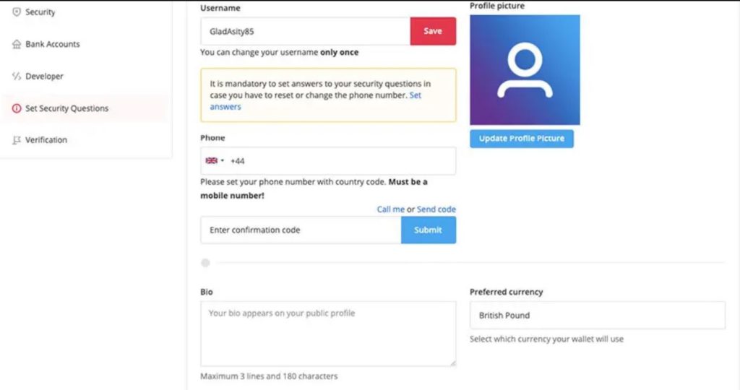Click into the Bio text area
The image size is (740, 390).
328,333
